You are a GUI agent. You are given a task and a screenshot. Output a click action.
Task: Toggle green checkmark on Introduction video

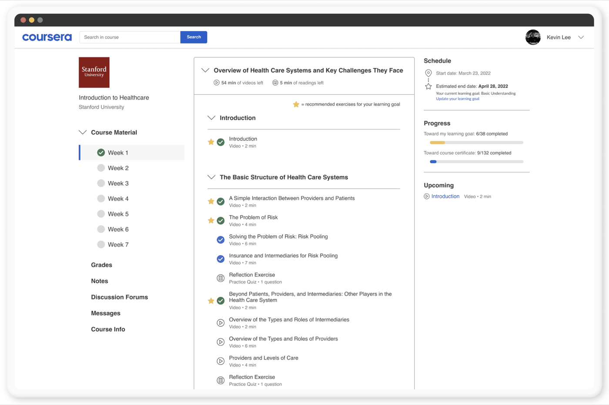pos(221,142)
